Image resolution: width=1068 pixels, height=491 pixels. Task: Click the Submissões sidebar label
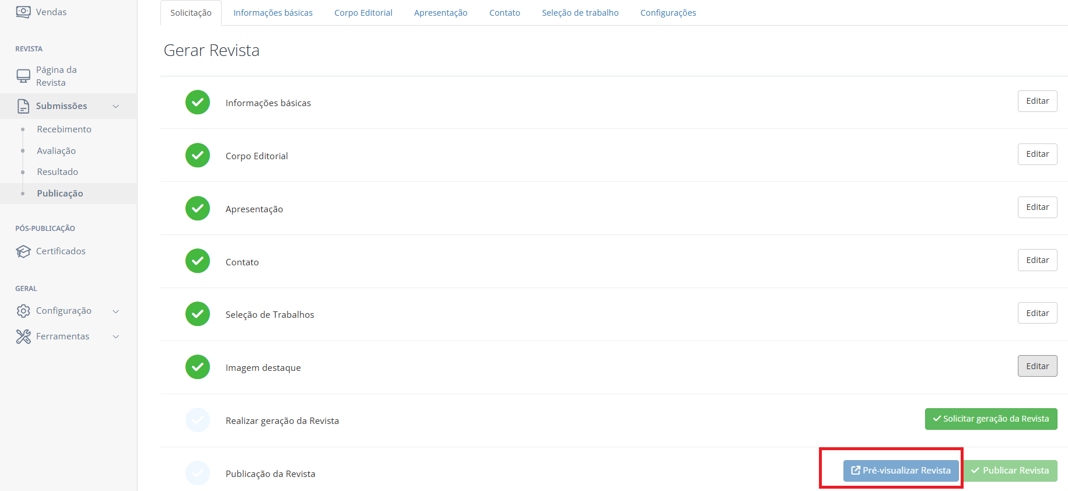pyautogui.click(x=61, y=106)
